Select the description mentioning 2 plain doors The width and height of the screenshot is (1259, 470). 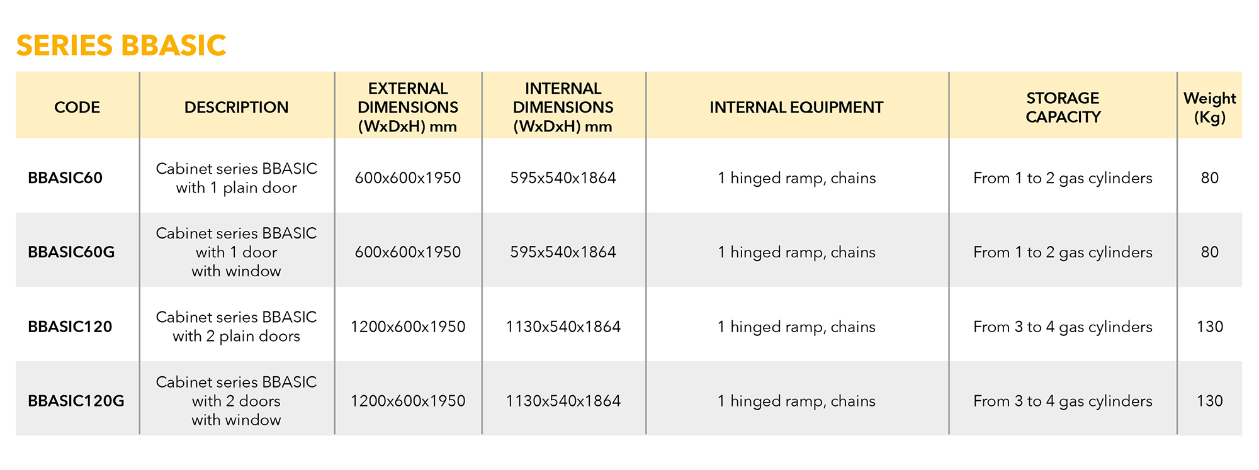click(x=236, y=327)
